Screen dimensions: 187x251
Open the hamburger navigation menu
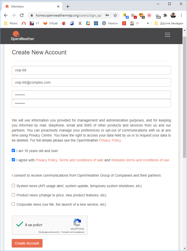pyautogui.click(x=167, y=35)
